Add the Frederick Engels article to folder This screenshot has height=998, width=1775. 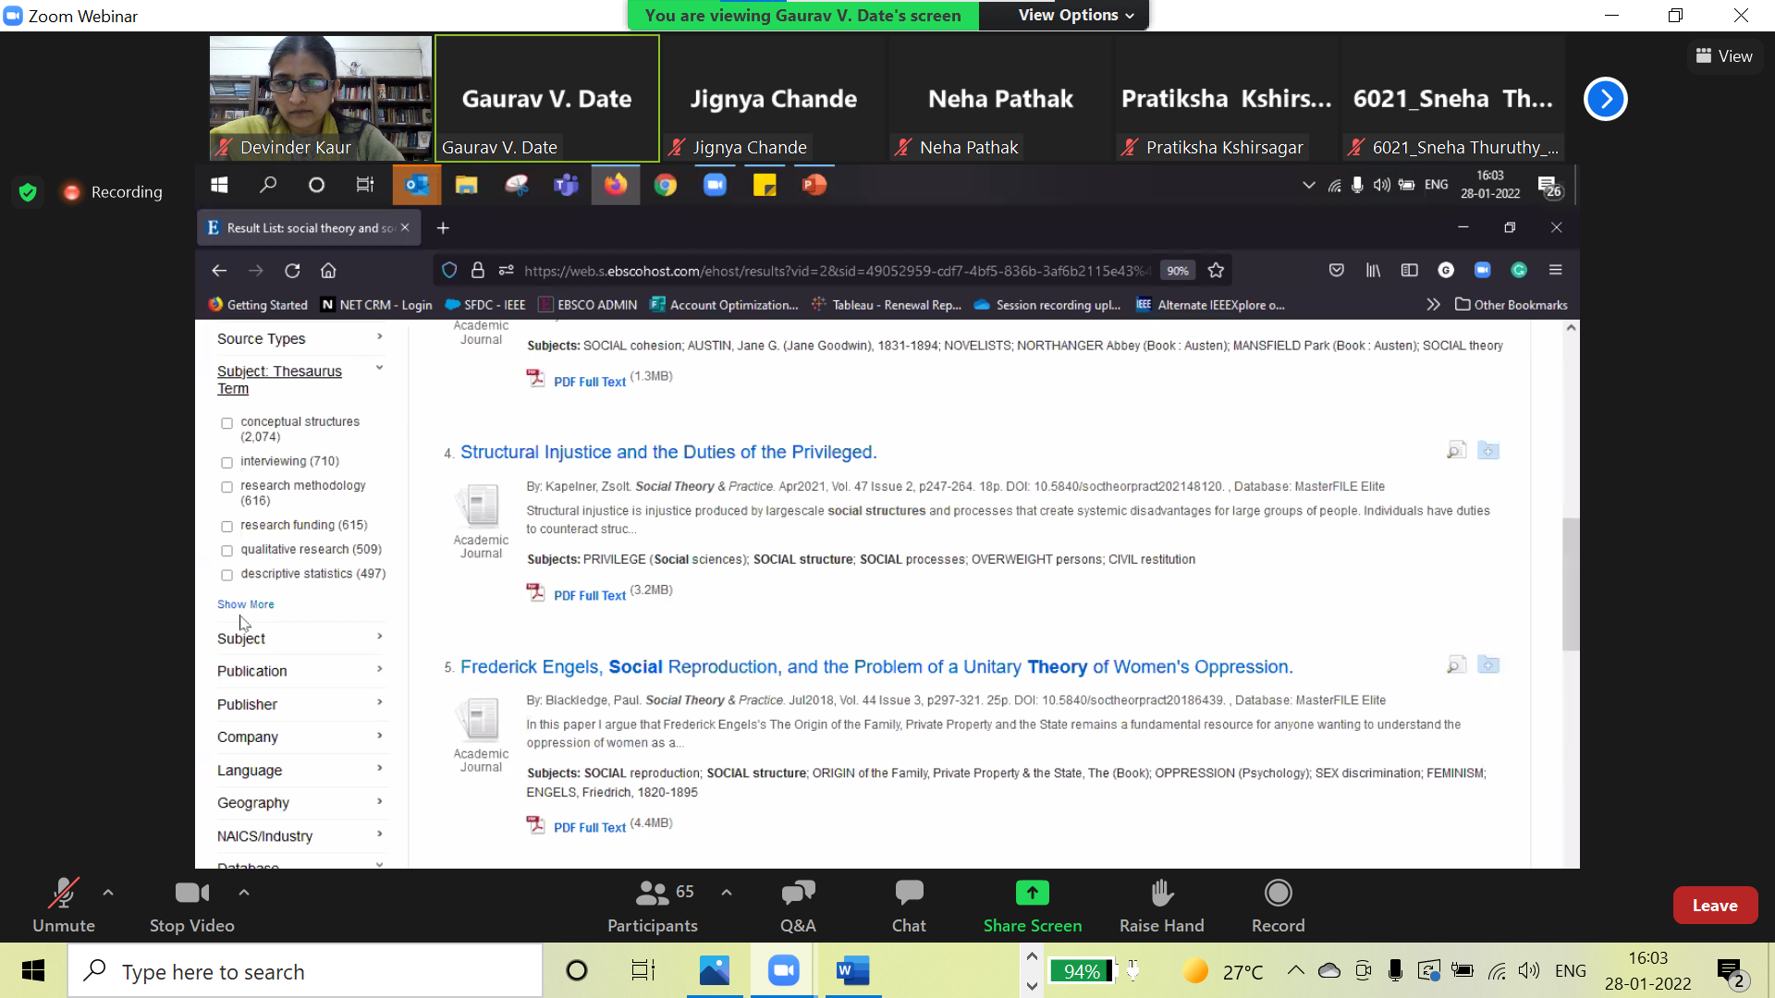tap(1488, 664)
